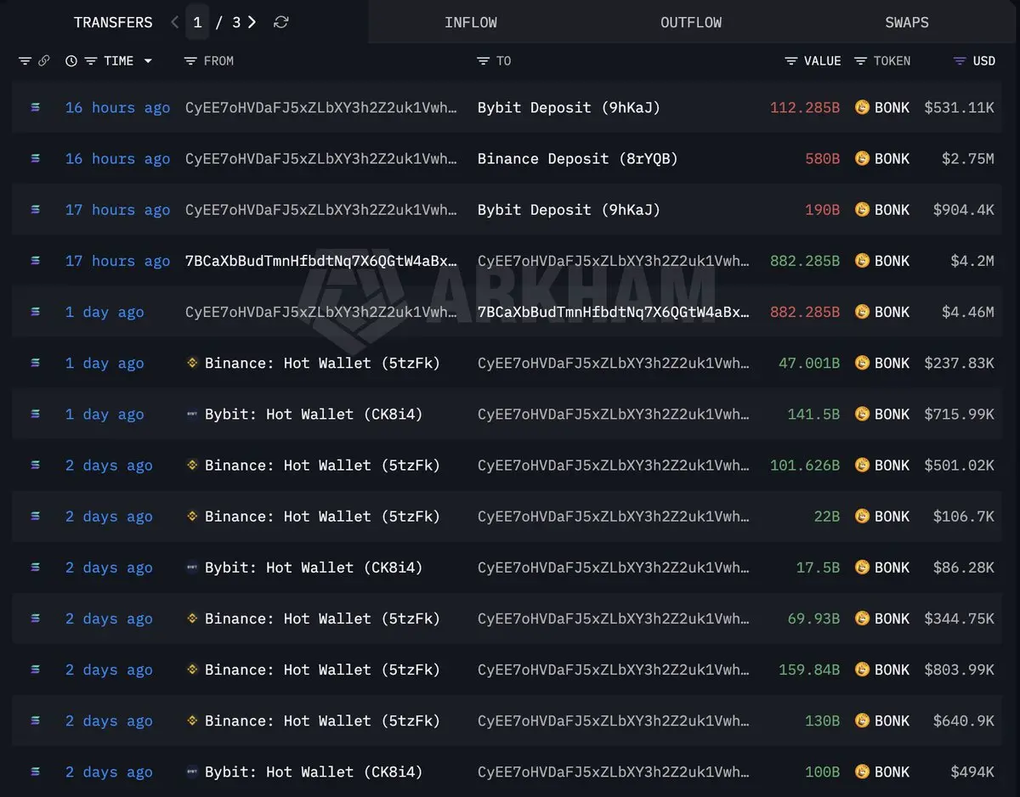Click the Binance logo on the 47.001B row
The image size is (1020, 797).
(x=192, y=363)
